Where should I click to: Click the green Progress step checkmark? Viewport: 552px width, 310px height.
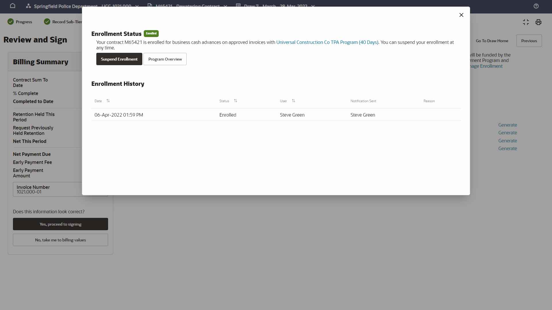coord(11,22)
